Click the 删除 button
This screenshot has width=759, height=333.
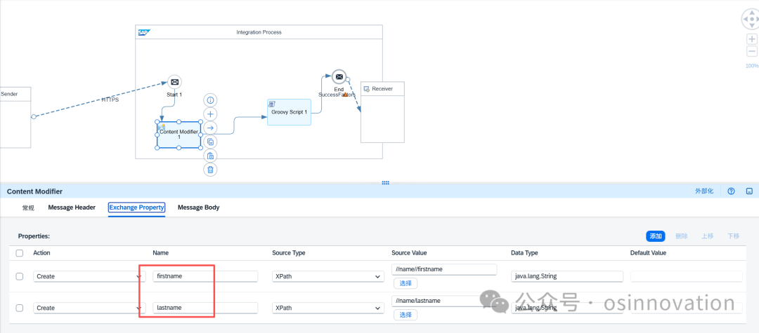point(681,236)
